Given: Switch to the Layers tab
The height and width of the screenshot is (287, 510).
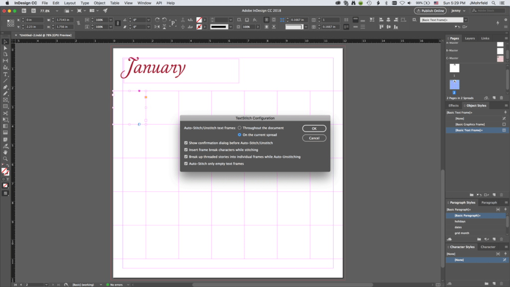Looking at the screenshot, I should click(470, 38).
